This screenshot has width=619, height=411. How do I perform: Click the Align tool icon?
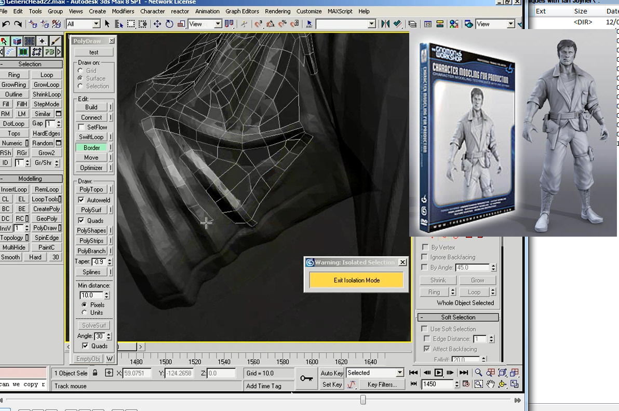pos(398,24)
